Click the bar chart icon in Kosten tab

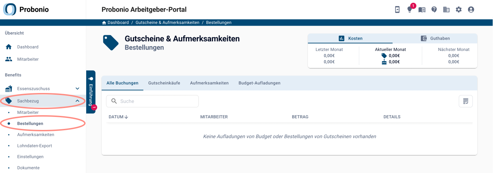click(341, 38)
